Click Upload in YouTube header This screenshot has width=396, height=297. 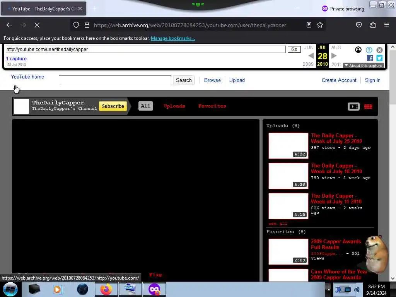click(x=237, y=80)
